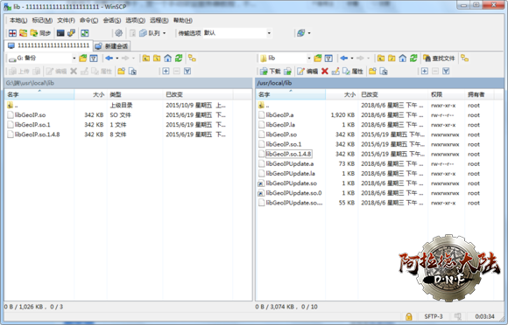The width and height of the screenshot is (508, 325).
Task: Click remote panel home directory icon
Action: (402, 59)
